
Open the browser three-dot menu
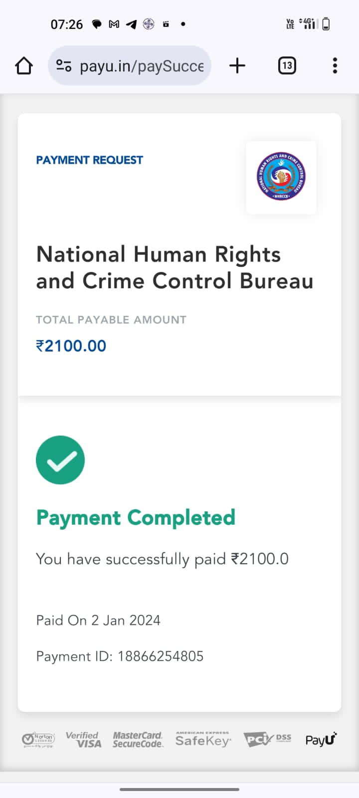[x=335, y=66]
